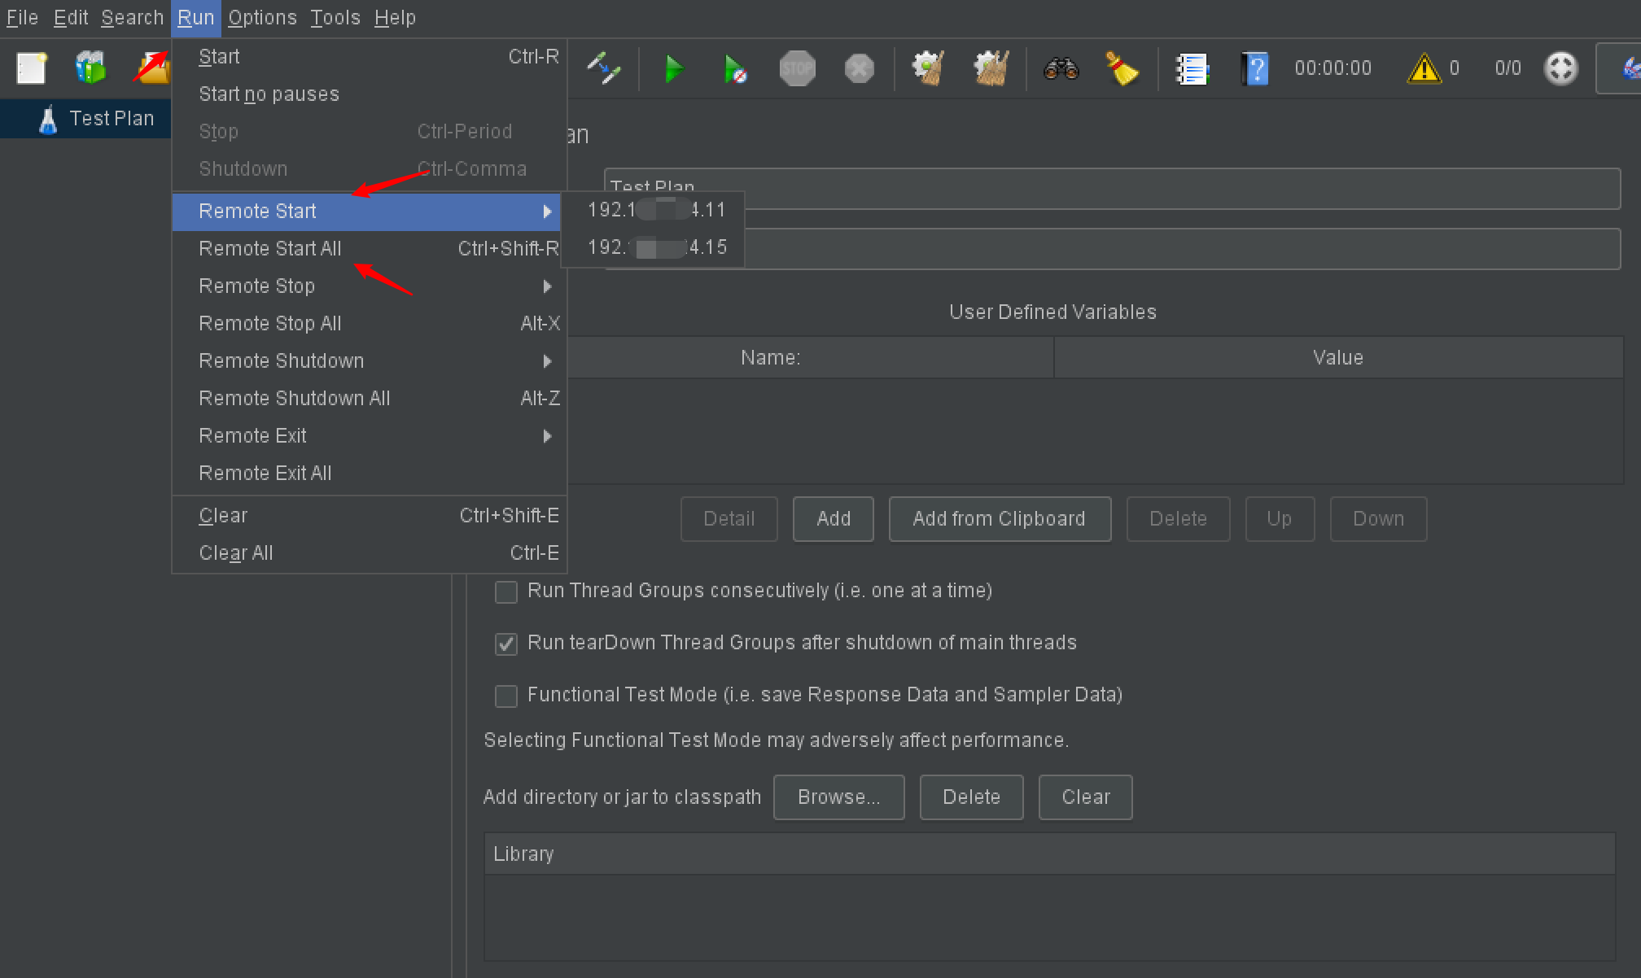Open the Function Helper list icon
Viewport: 1641px width, 978px height.
tap(1192, 69)
